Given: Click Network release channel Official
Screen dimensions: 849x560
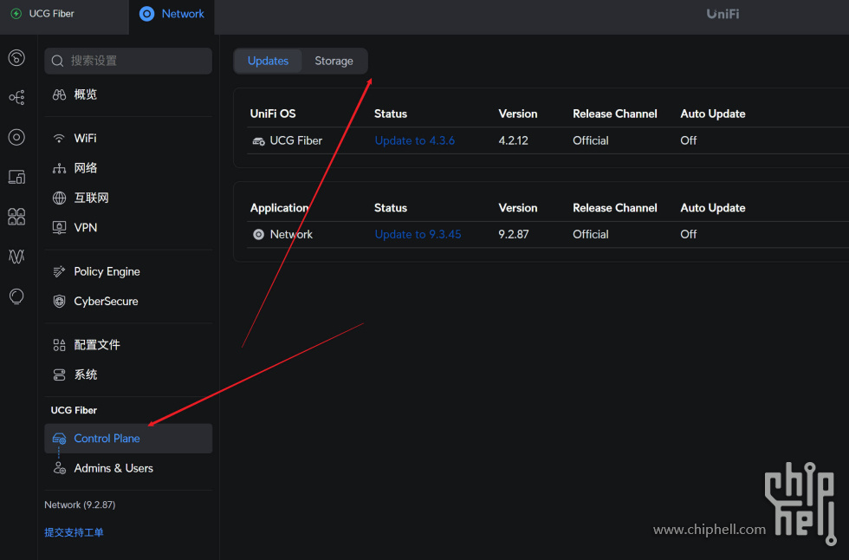Looking at the screenshot, I should pyautogui.click(x=590, y=235).
